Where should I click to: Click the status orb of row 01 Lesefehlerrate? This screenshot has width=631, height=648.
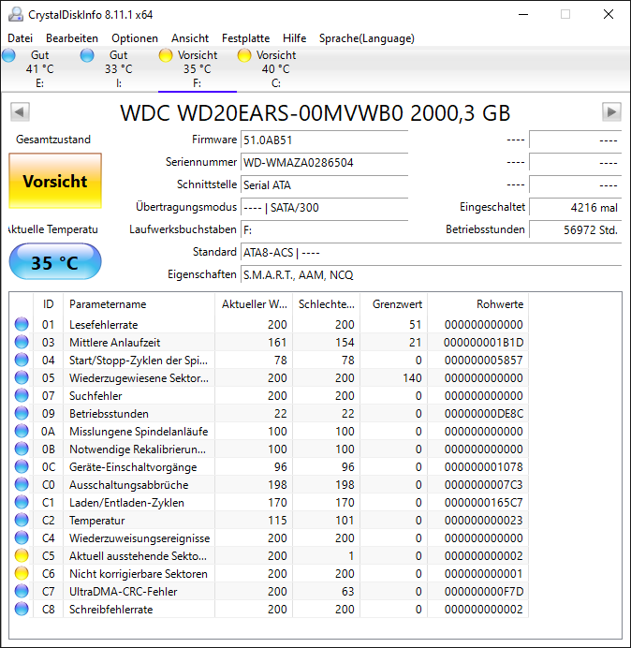(x=22, y=324)
